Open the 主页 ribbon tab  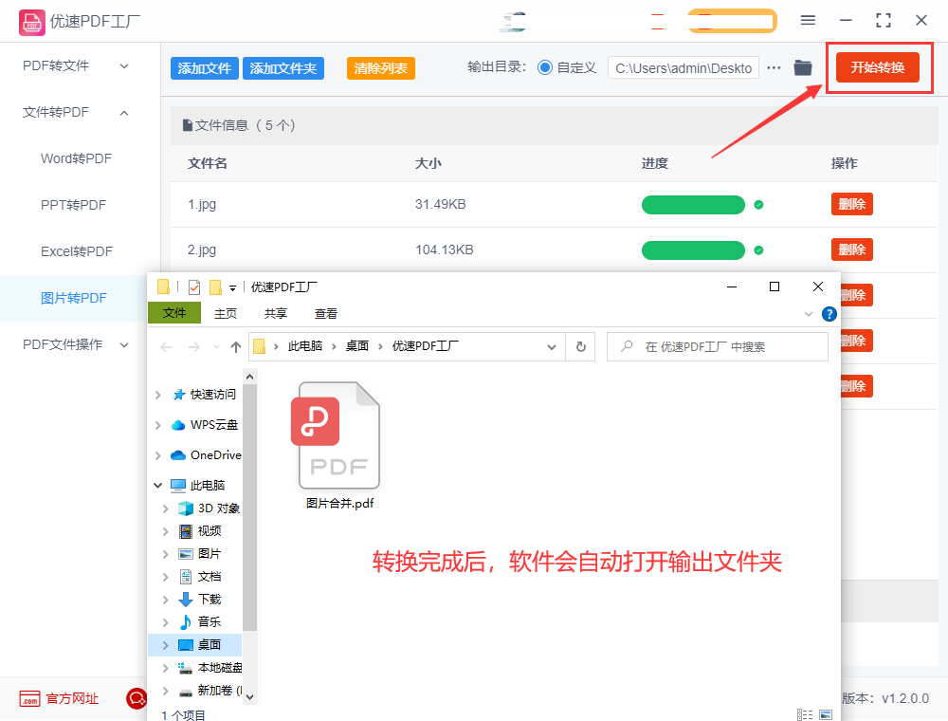pos(226,313)
